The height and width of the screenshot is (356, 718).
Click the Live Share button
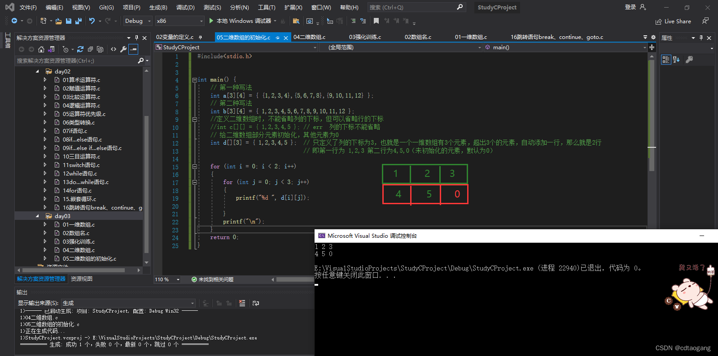click(x=673, y=21)
